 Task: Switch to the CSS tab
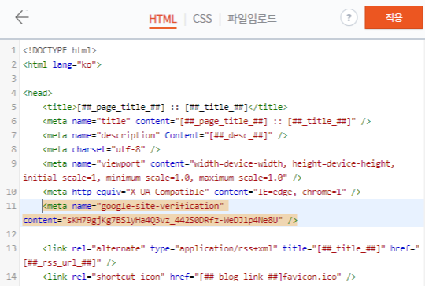[202, 19]
